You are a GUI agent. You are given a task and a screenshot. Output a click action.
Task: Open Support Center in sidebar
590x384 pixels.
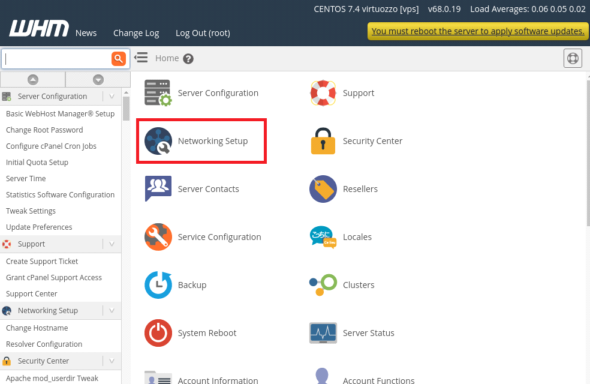[x=32, y=293]
